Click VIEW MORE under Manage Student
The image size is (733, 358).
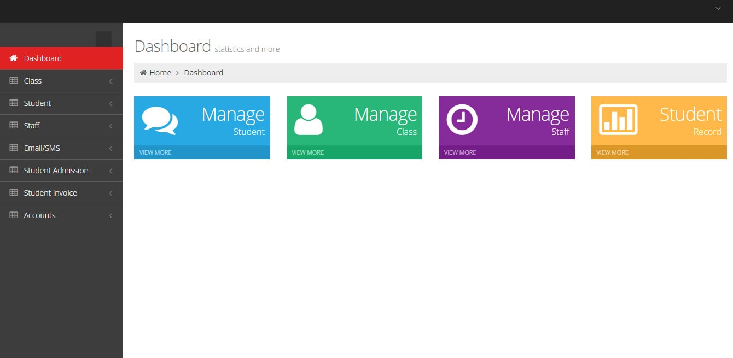pyautogui.click(x=155, y=152)
